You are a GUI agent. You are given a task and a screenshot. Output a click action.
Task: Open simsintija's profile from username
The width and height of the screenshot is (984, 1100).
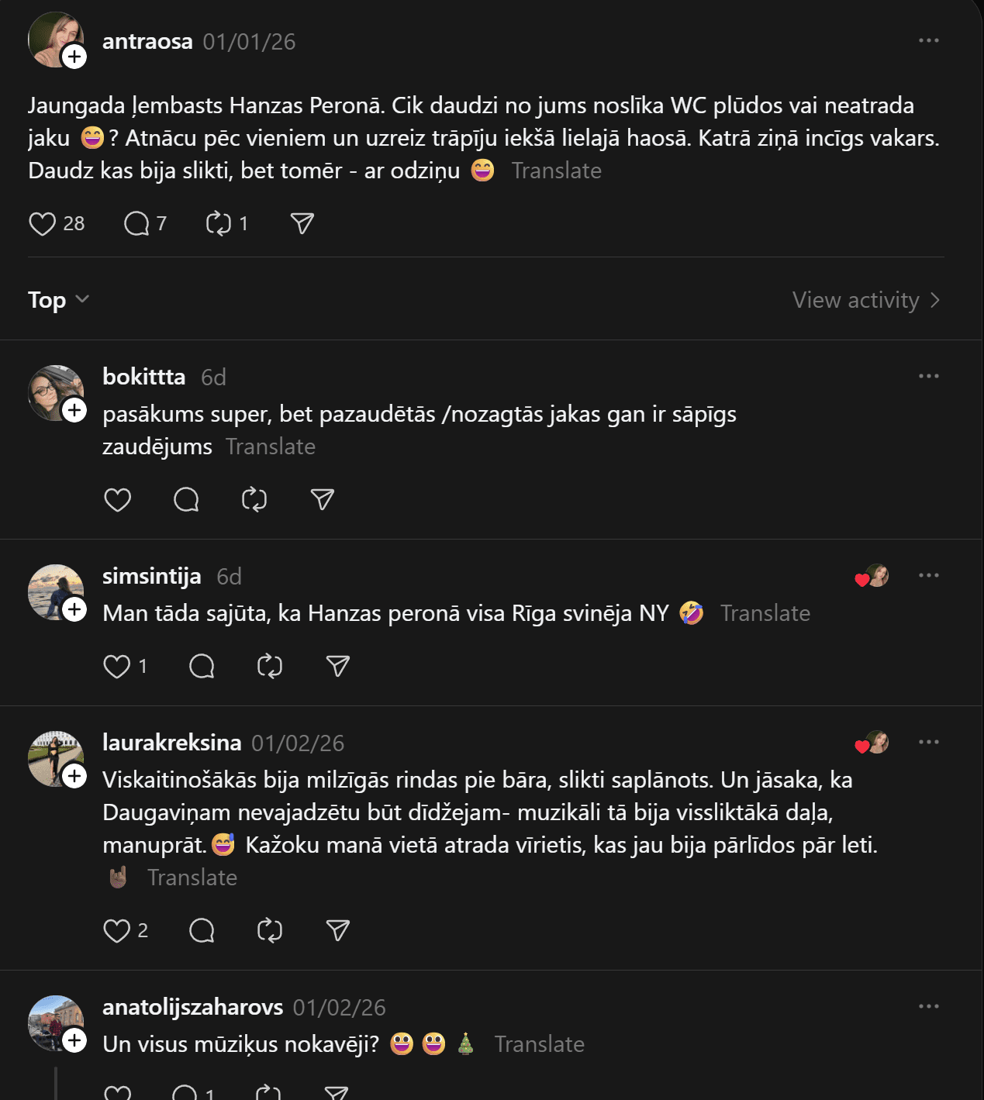152,576
